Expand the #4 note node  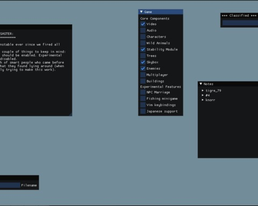[x=203, y=95]
